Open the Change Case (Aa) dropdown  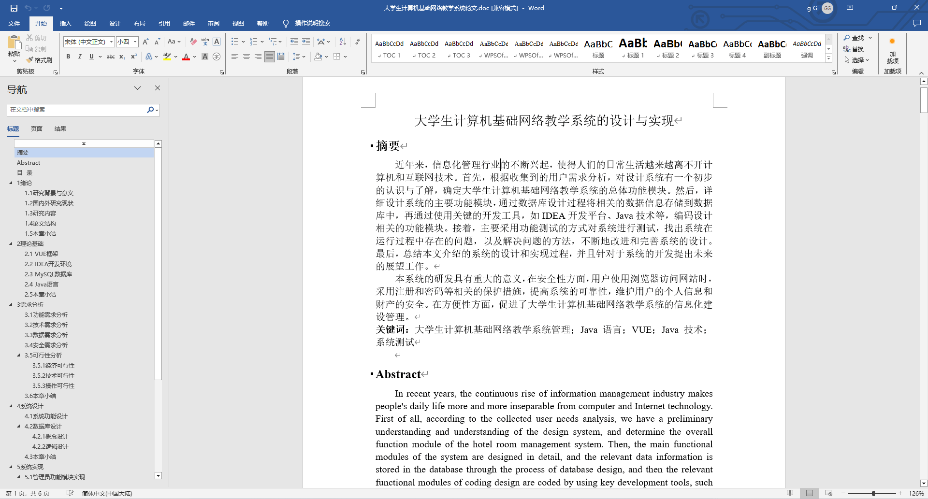point(174,42)
